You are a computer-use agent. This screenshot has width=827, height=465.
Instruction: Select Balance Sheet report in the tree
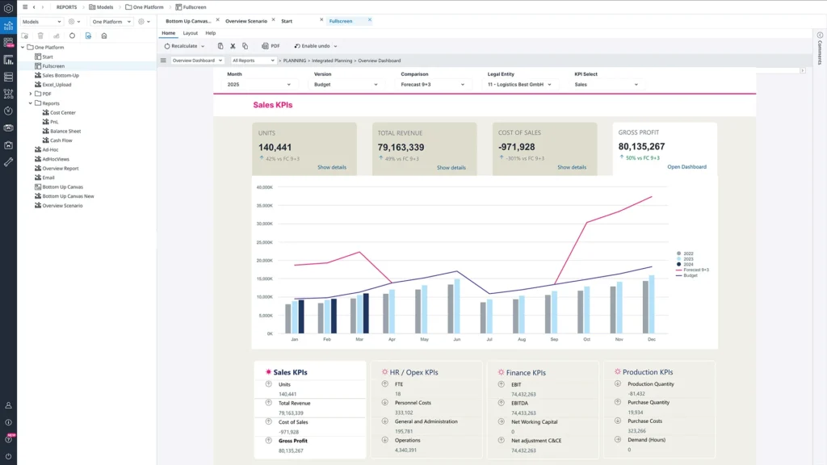point(65,131)
